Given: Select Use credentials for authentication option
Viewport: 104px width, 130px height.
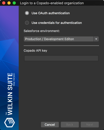Looking at the screenshot, I should pos(27,23).
